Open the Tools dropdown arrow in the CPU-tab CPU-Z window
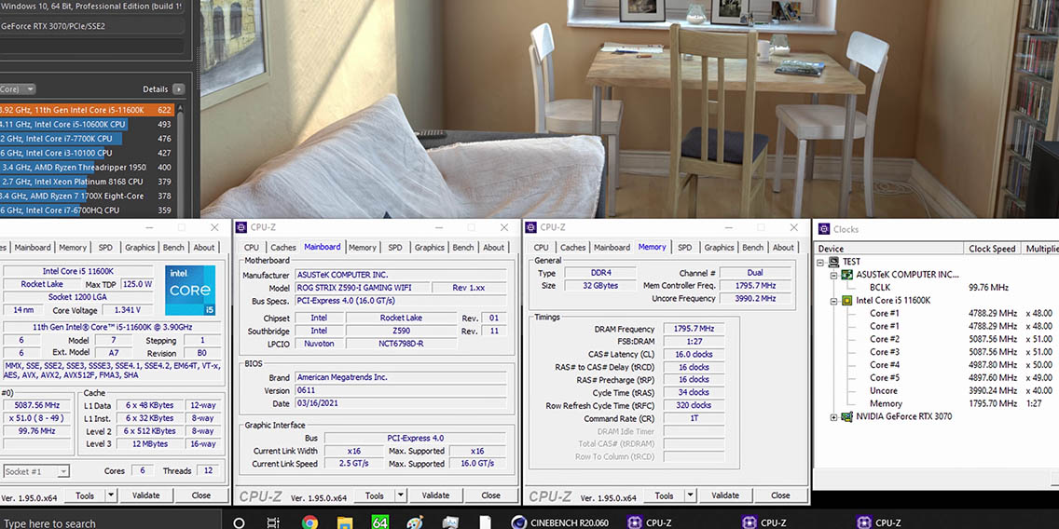This screenshot has width=1059, height=529. tap(111, 495)
